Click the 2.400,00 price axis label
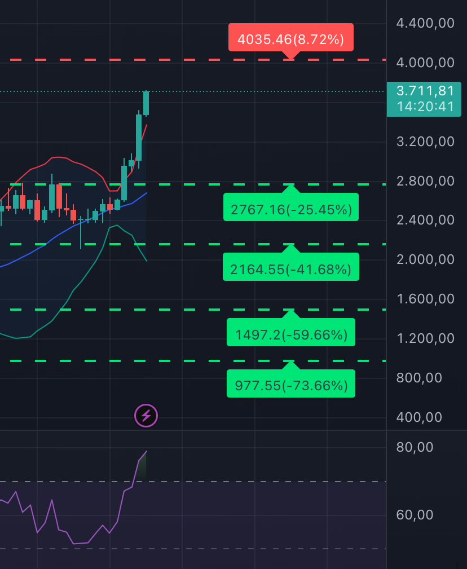Viewport: 467px width, 569px height. [425, 220]
